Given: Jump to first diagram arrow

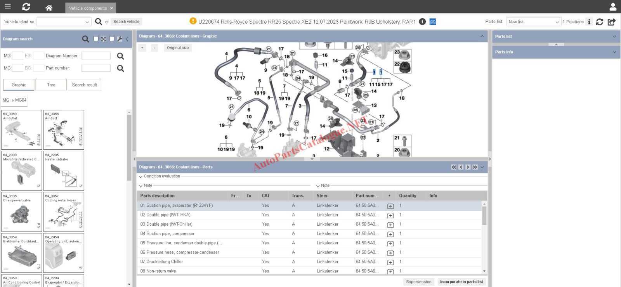Looking at the screenshot, I should pyautogui.click(x=454, y=167).
